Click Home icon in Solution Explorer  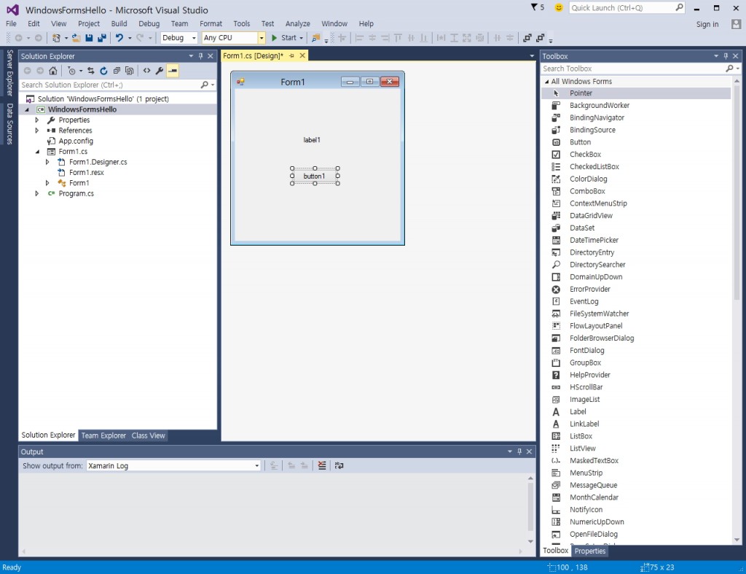(52, 71)
